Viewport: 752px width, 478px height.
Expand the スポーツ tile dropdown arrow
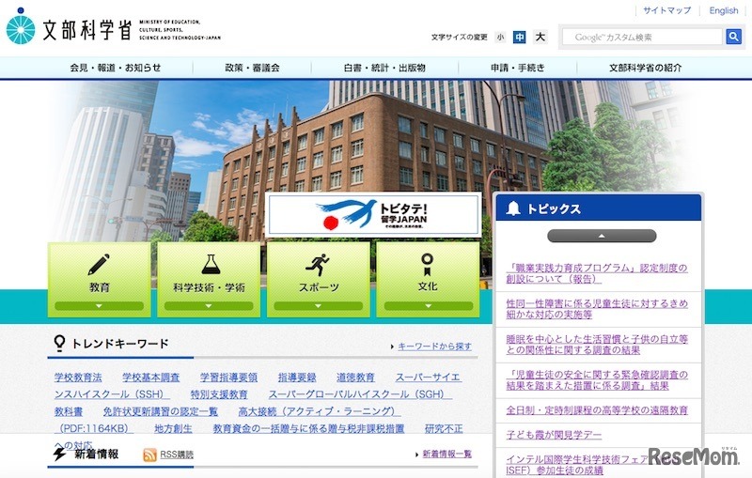coord(318,305)
